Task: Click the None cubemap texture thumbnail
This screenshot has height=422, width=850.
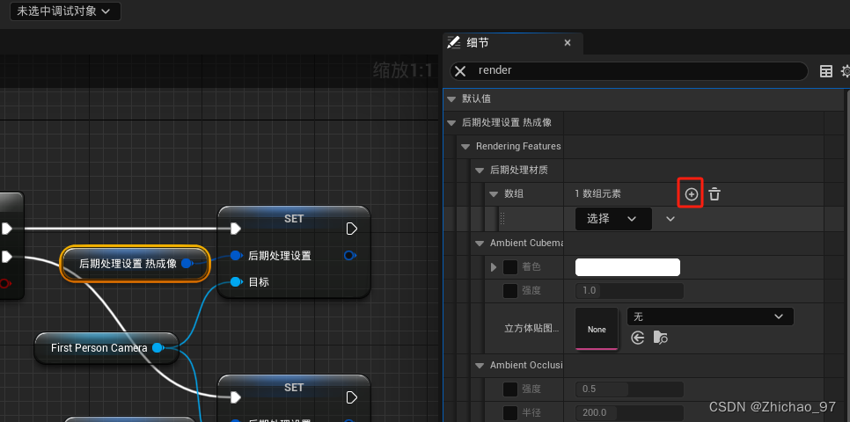Action: click(x=597, y=329)
